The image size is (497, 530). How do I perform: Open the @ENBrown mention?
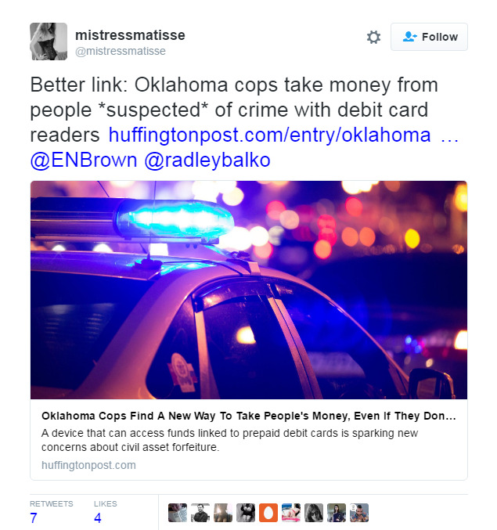coord(84,160)
